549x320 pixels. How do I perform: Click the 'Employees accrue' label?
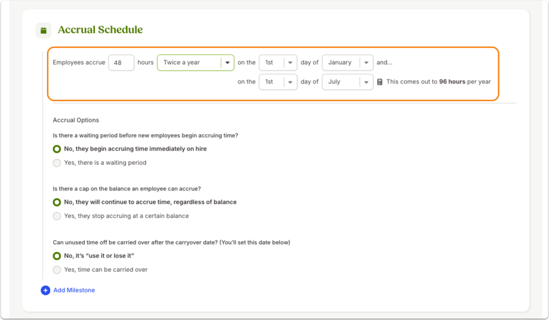[x=79, y=63]
